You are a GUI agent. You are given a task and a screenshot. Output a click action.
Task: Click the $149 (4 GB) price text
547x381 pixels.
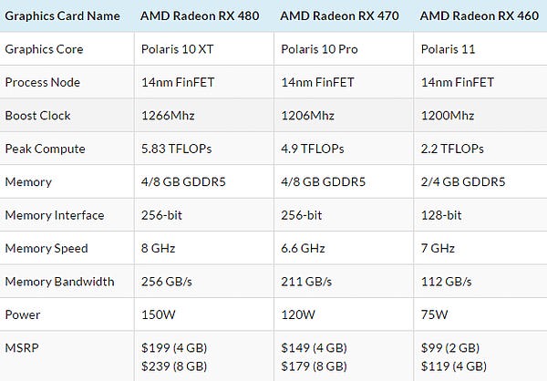(314, 348)
